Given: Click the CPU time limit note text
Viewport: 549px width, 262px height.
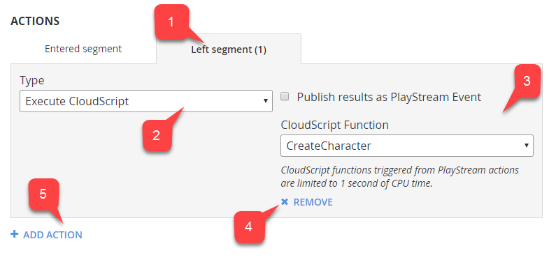Looking at the screenshot, I should click(400, 177).
